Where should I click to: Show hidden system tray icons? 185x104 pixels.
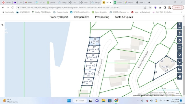[x=138, y=101]
